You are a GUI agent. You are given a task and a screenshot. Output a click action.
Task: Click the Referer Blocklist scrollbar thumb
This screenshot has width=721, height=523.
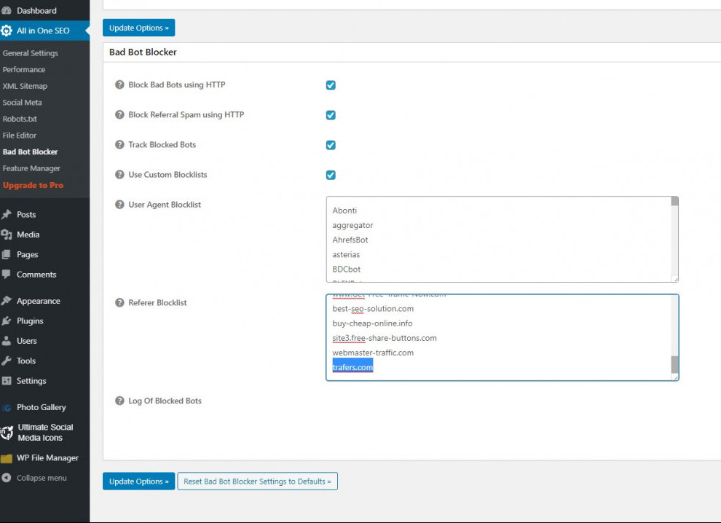[674, 365]
